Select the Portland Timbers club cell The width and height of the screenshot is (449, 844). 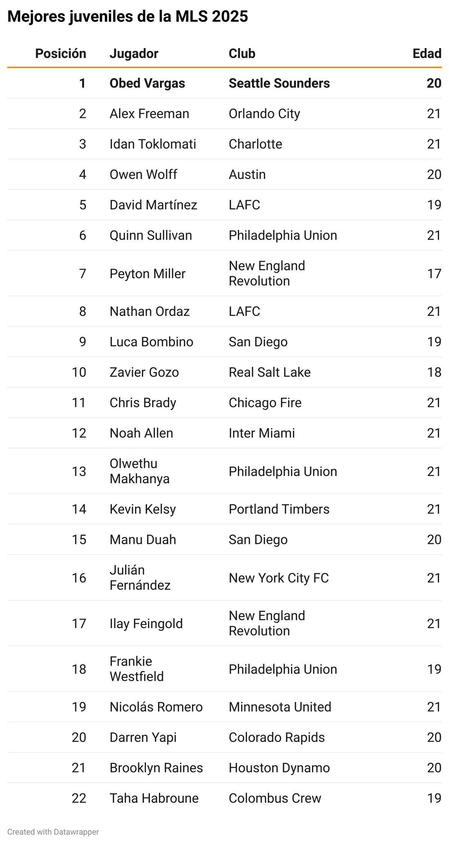[x=279, y=509]
